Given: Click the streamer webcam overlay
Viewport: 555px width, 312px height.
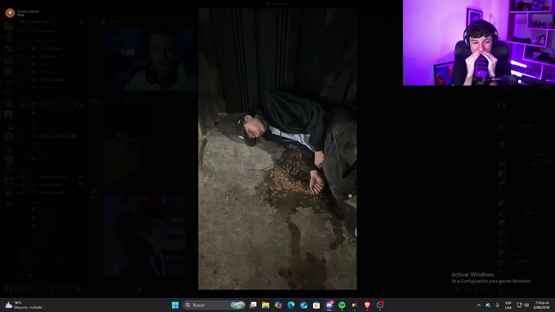Looking at the screenshot, I should pos(479,43).
